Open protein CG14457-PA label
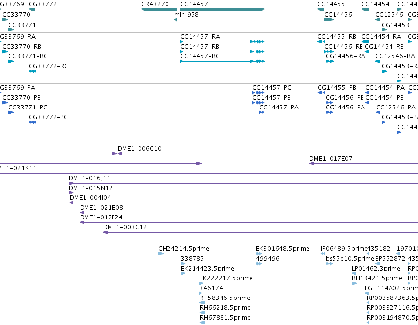418x325 pixels. (279, 108)
